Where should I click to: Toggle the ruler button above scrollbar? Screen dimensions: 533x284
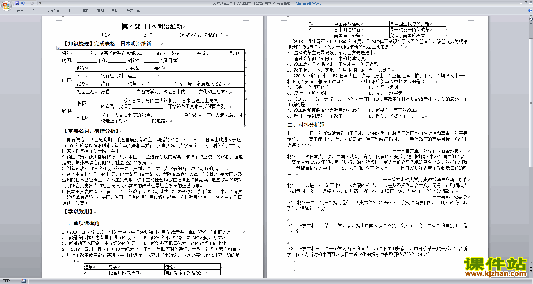coord(531,19)
